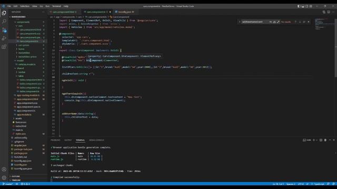Expand the Timeline section
The image size is (337, 189).
click(16, 180)
